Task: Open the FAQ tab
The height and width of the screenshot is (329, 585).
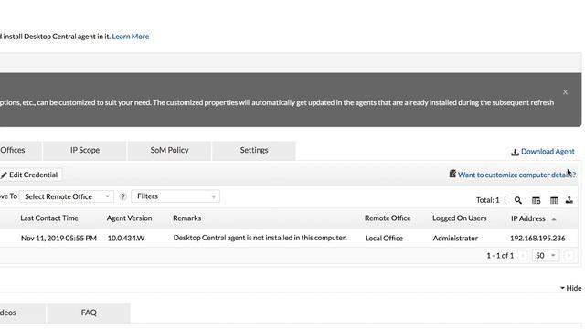Action: coord(89,313)
